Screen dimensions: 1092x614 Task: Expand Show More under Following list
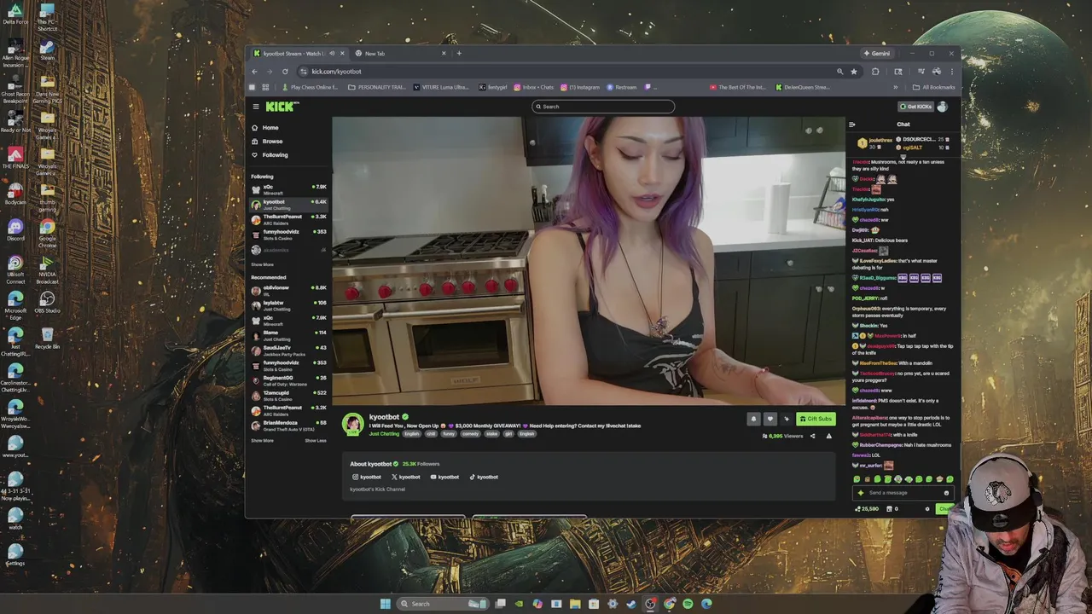tap(262, 264)
